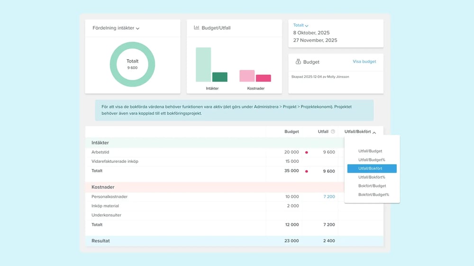
Task: Choose Bokfört/Budget% from the list
Action: click(374, 195)
